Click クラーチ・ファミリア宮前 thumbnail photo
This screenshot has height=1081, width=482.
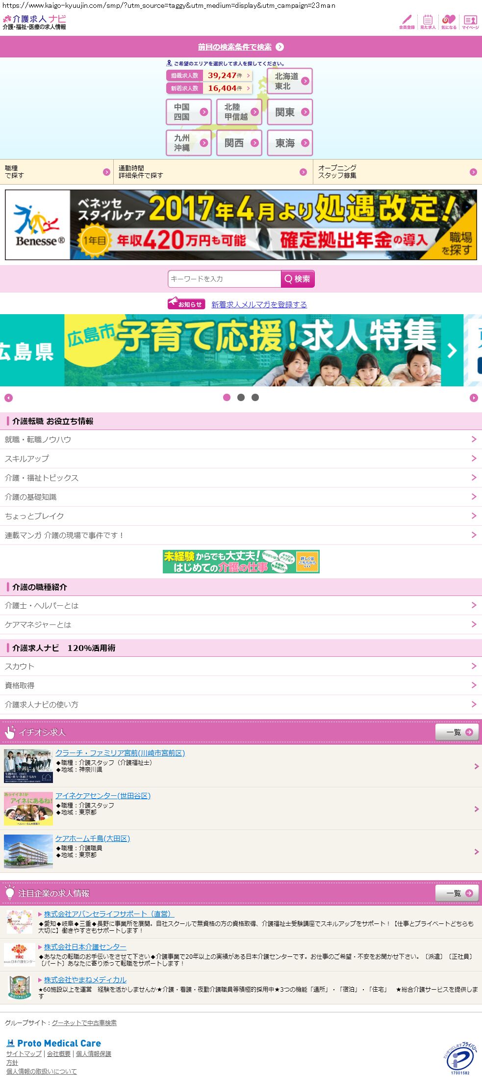click(28, 766)
